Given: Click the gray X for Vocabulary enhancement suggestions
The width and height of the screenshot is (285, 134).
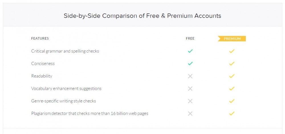Looking at the screenshot, I should 190,89.
